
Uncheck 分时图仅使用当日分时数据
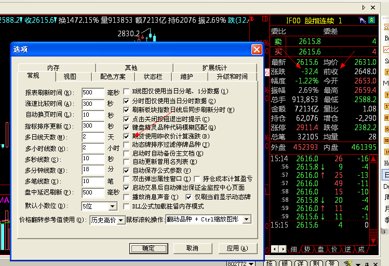(x=126, y=101)
